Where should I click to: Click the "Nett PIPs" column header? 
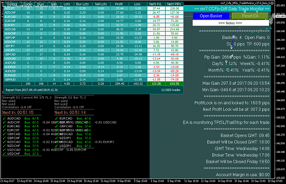174,4
